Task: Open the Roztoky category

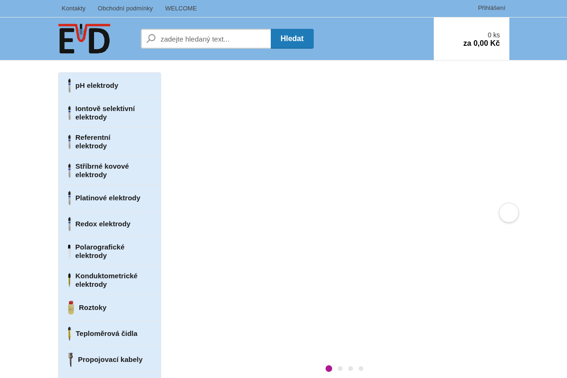Action: pyautogui.click(x=110, y=308)
